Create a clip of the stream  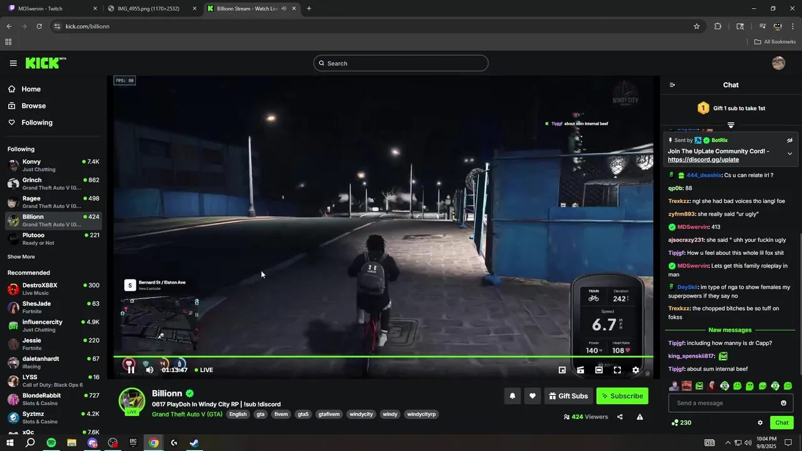pyautogui.click(x=581, y=370)
